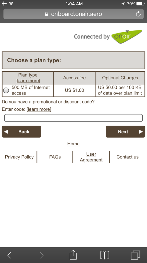147x263 pixels.
Task: Open the Safari bookmarks book icon
Action: [x=104, y=255]
